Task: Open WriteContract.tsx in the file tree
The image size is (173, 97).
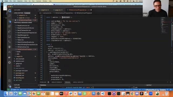Action: 23,47
